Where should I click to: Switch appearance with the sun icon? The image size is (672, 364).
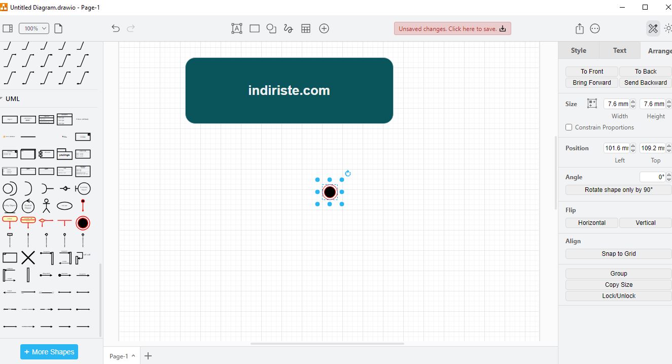pos(668,28)
